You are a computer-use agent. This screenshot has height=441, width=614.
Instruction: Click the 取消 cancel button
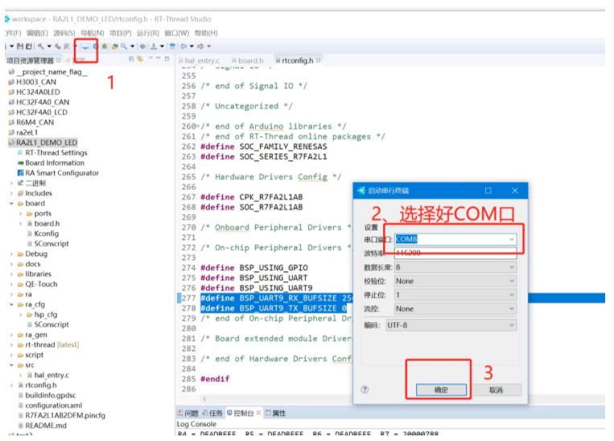[x=497, y=390]
